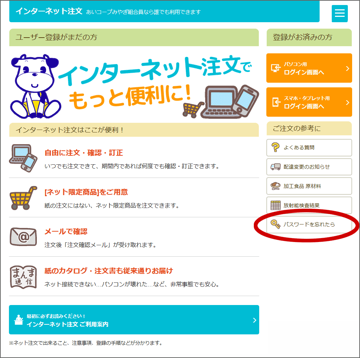360x358 pixels.
Task: Open the パソコン用 ログイン画面へ button
Action: click(x=309, y=68)
